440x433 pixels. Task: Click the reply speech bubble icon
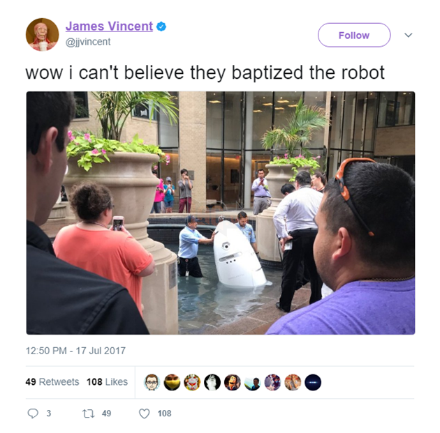coord(33,413)
